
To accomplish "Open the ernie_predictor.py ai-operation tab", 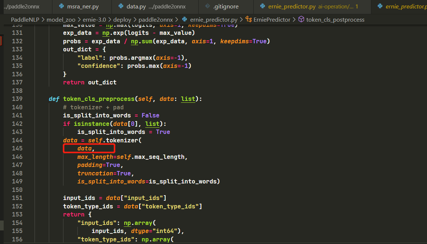I will coord(312,7).
